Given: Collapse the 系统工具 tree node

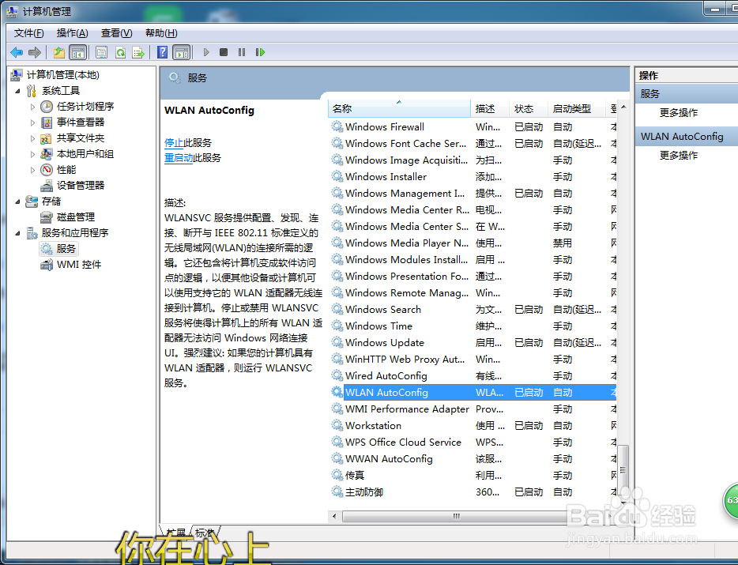Looking at the screenshot, I should click(x=18, y=91).
